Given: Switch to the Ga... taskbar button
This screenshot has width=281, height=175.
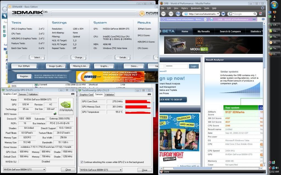Looking at the screenshot, I should [x=274, y=31].
